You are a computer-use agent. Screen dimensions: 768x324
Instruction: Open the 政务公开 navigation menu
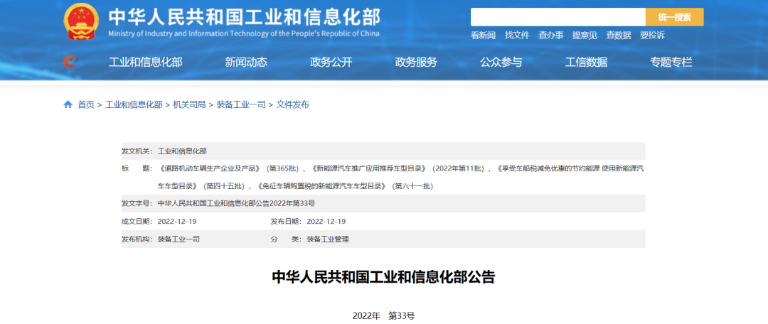coord(331,62)
